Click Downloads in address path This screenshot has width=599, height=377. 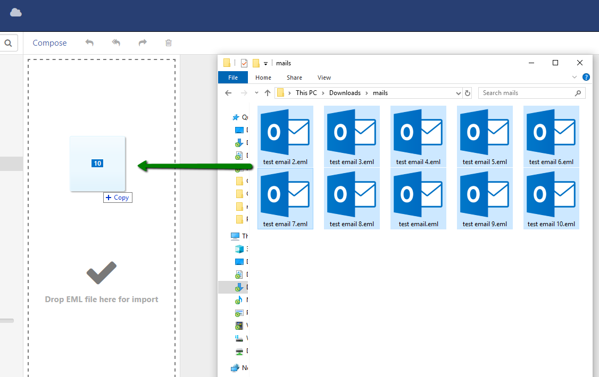coord(345,93)
